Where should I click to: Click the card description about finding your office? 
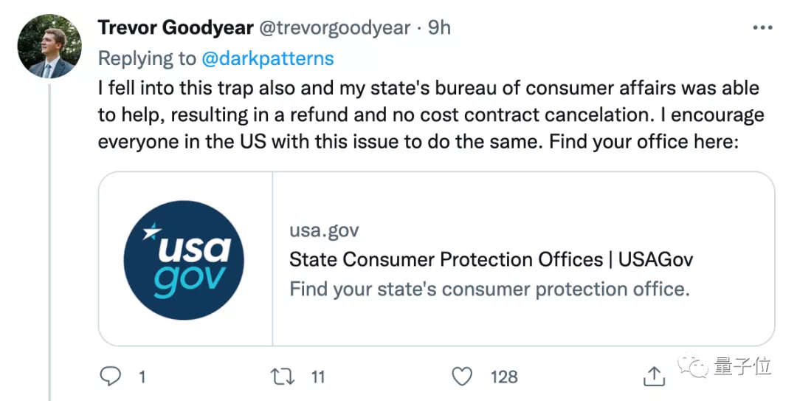pyautogui.click(x=489, y=289)
